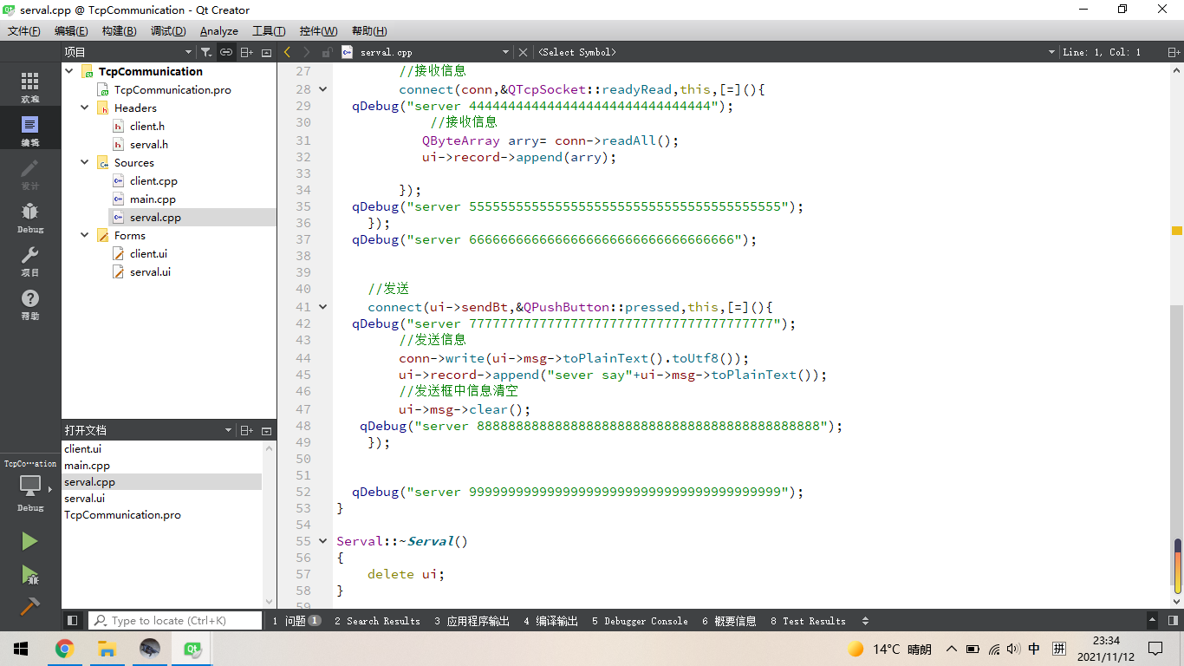
Task: Fold the code block at line 28
Action: pyautogui.click(x=323, y=89)
